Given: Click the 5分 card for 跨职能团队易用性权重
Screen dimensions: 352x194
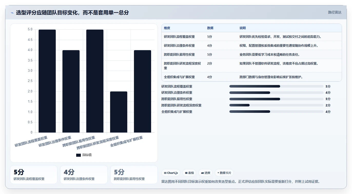Looking at the screenshot, I should [134, 175].
